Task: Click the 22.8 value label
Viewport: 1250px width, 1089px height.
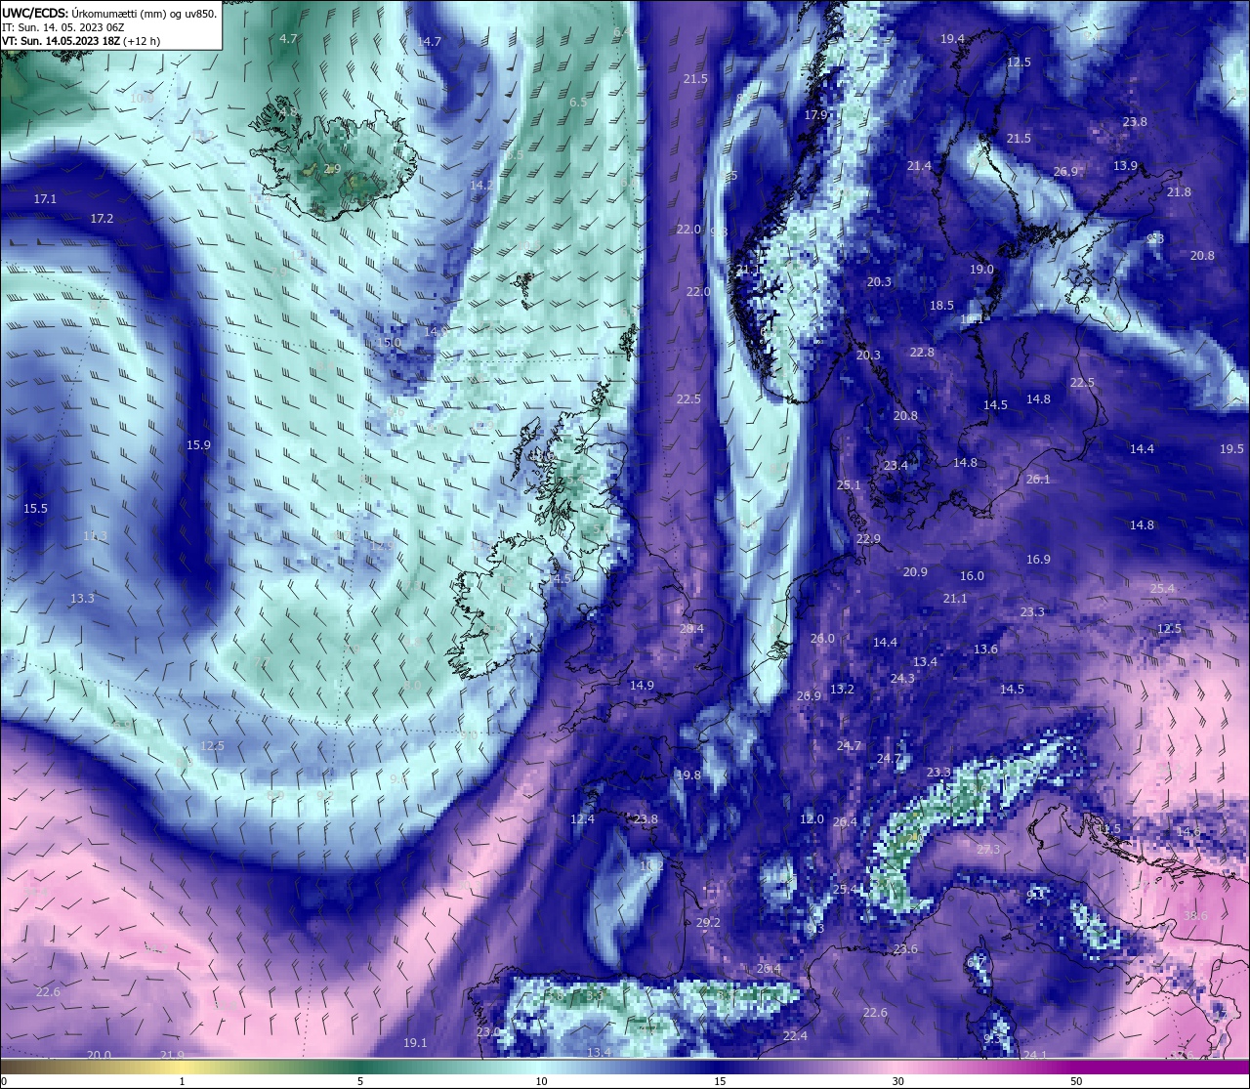Action: click(x=922, y=352)
